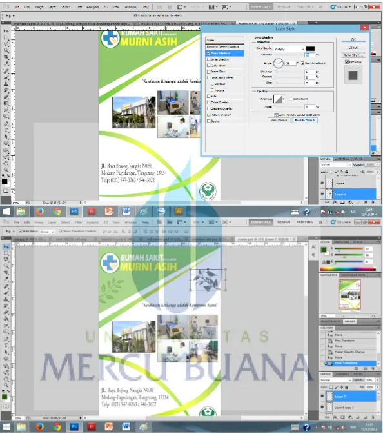Select the Brush tool in lower toolbox
This screenshot has width=383, height=436.
[6, 293]
